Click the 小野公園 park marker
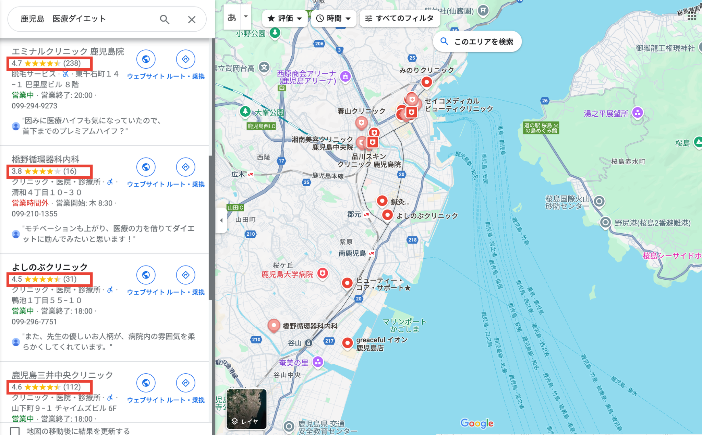The height and width of the screenshot is (435, 702). point(275,33)
